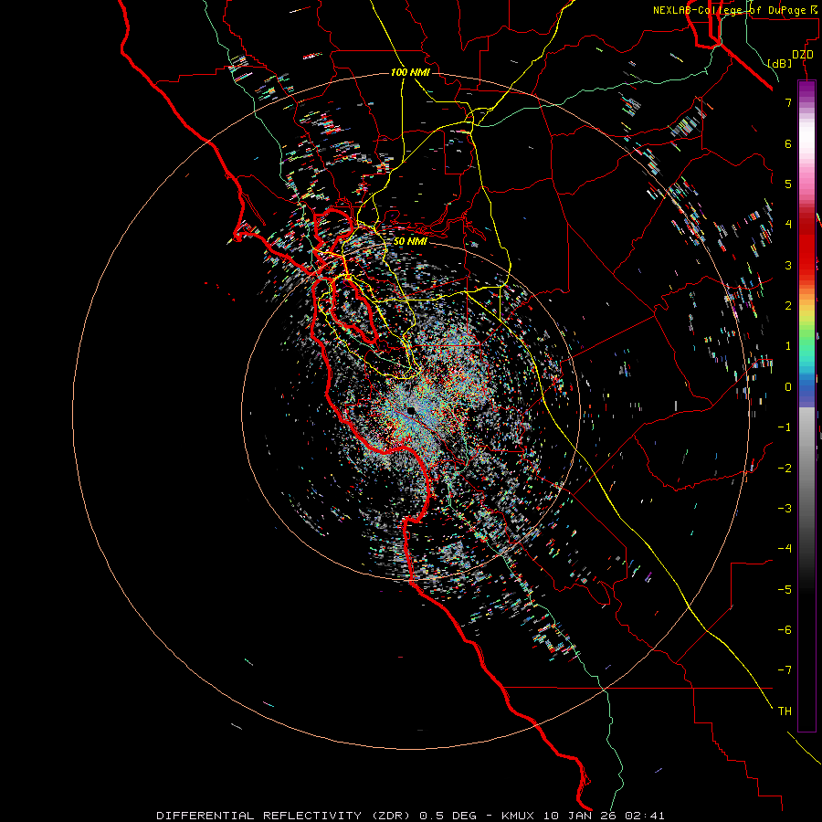Click the "3" tick on the color scale

coord(788,265)
